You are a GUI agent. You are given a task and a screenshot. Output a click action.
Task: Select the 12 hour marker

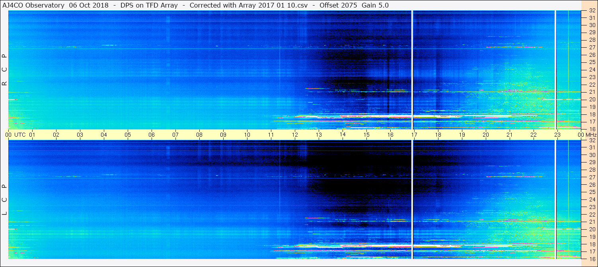[x=295, y=135]
